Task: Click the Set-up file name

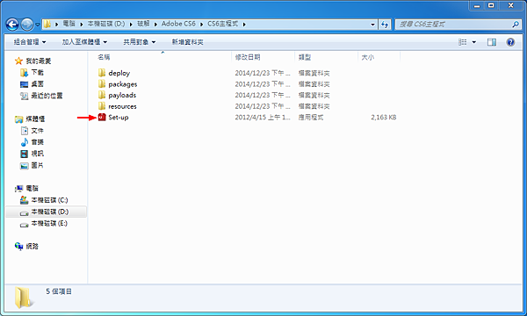Action: pos(119,118)
